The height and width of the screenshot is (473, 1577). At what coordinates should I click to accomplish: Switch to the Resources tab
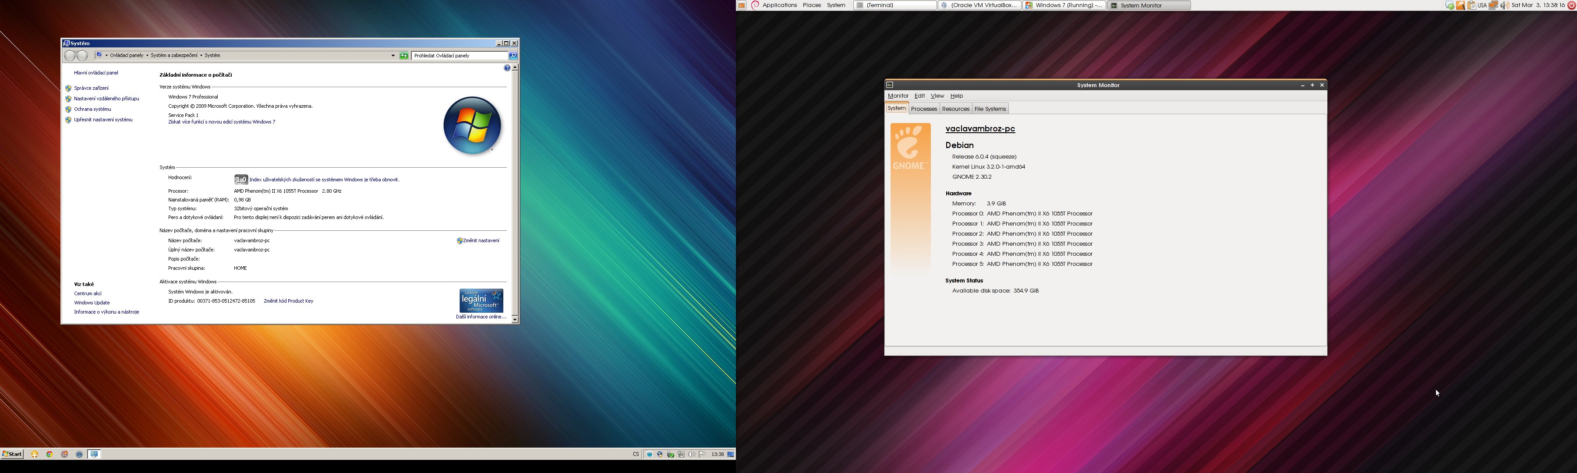pos(956,109)
